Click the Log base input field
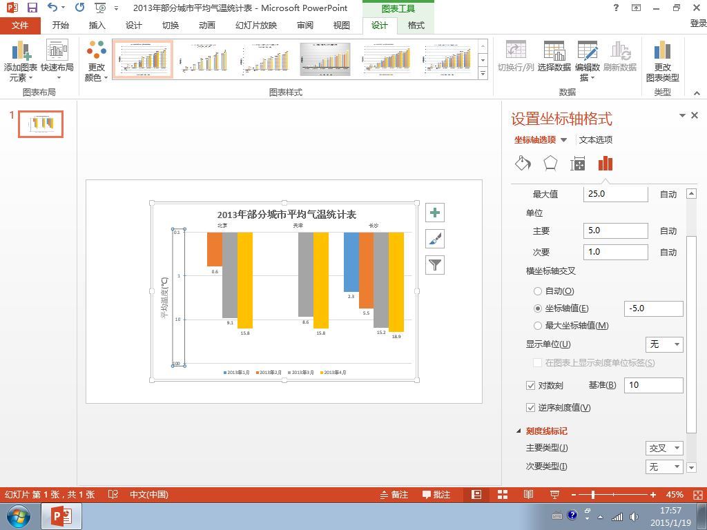The height and width of the screenshot is (530, 707). (653, 385)
